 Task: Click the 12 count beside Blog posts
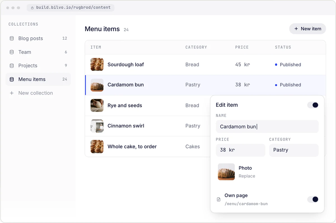(x=65, y=39)
